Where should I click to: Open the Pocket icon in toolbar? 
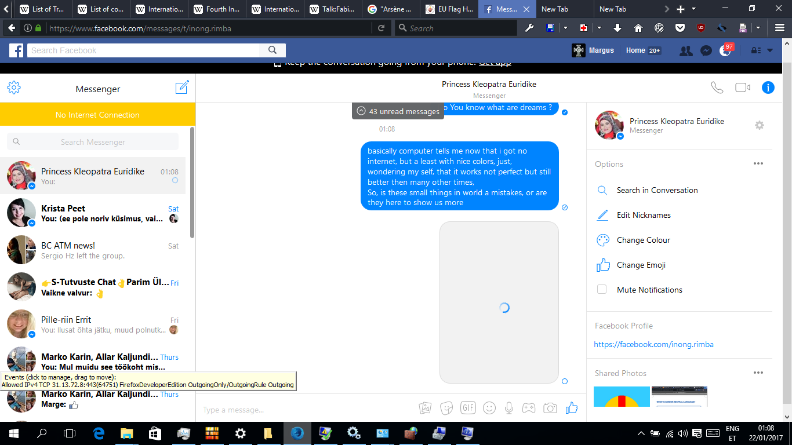point(680,28)
